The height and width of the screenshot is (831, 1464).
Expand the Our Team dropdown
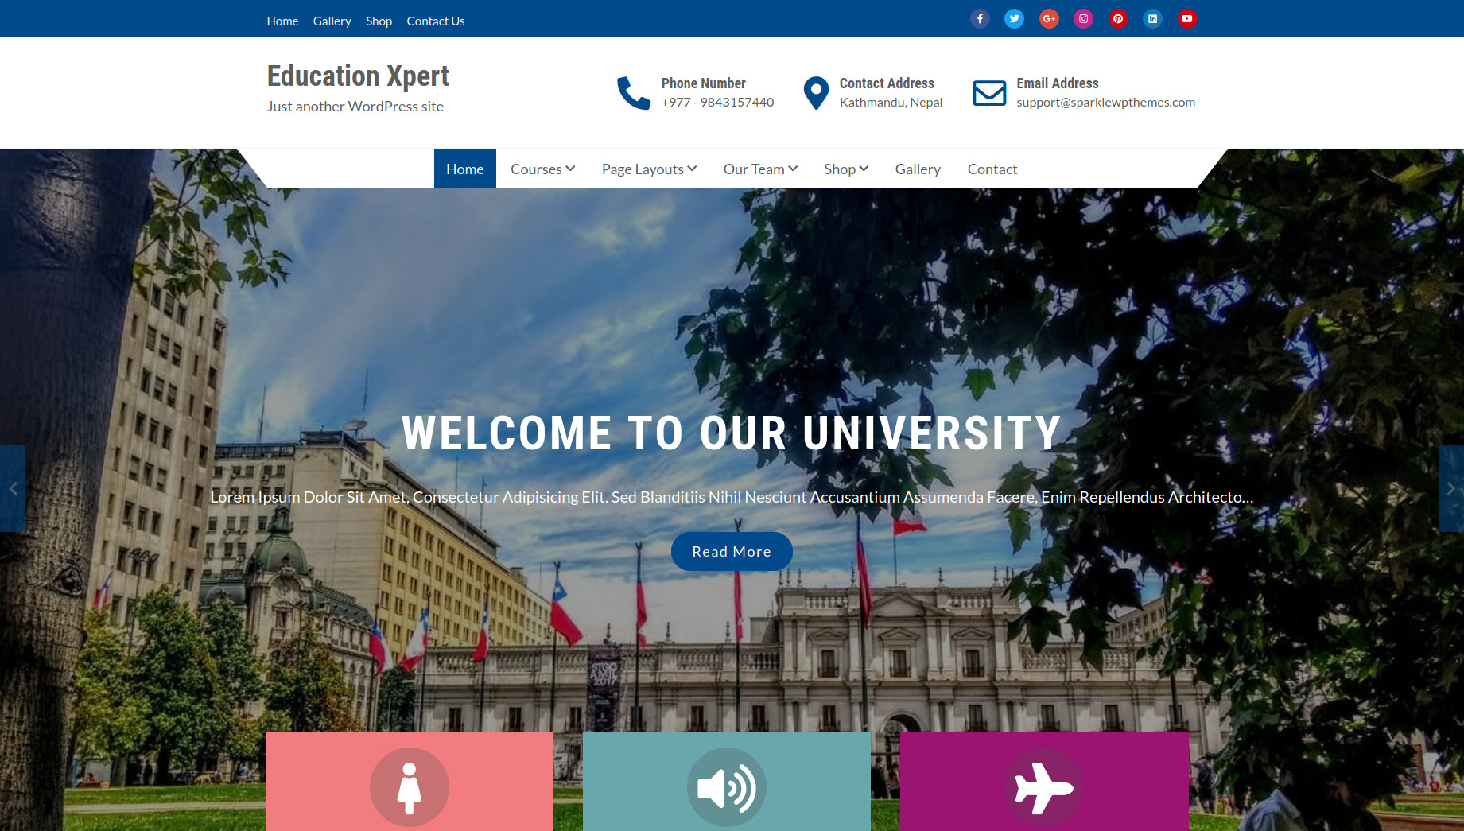tap(759, 169)
